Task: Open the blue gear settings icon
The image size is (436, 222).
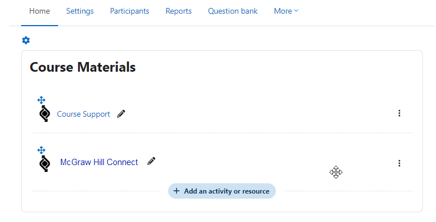Action: coord(26,40)
